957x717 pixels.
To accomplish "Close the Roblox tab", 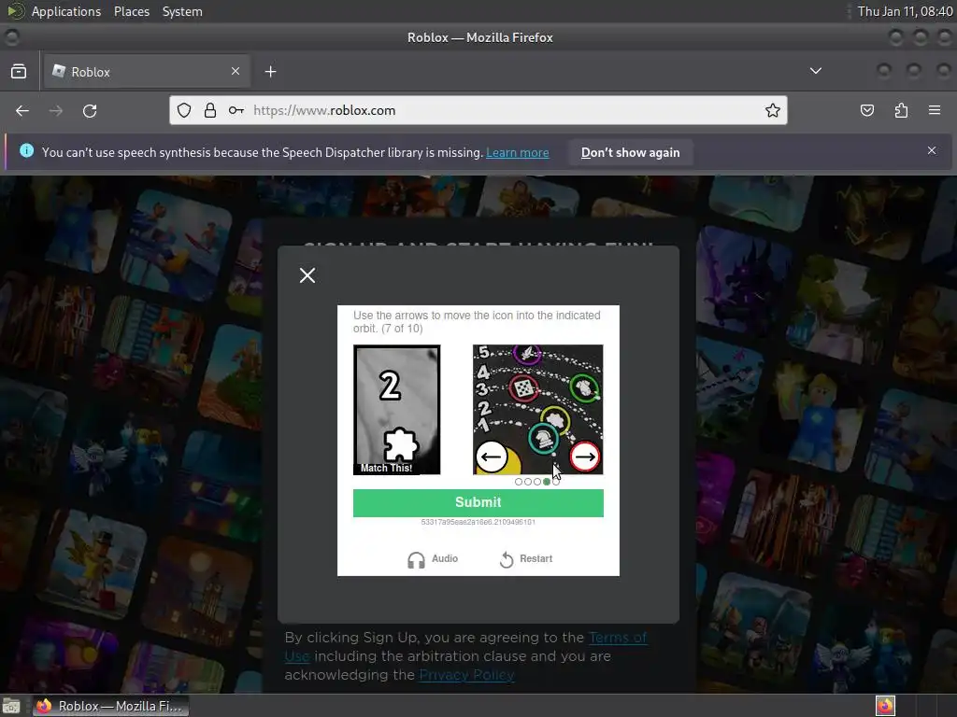I will [236, 71].
